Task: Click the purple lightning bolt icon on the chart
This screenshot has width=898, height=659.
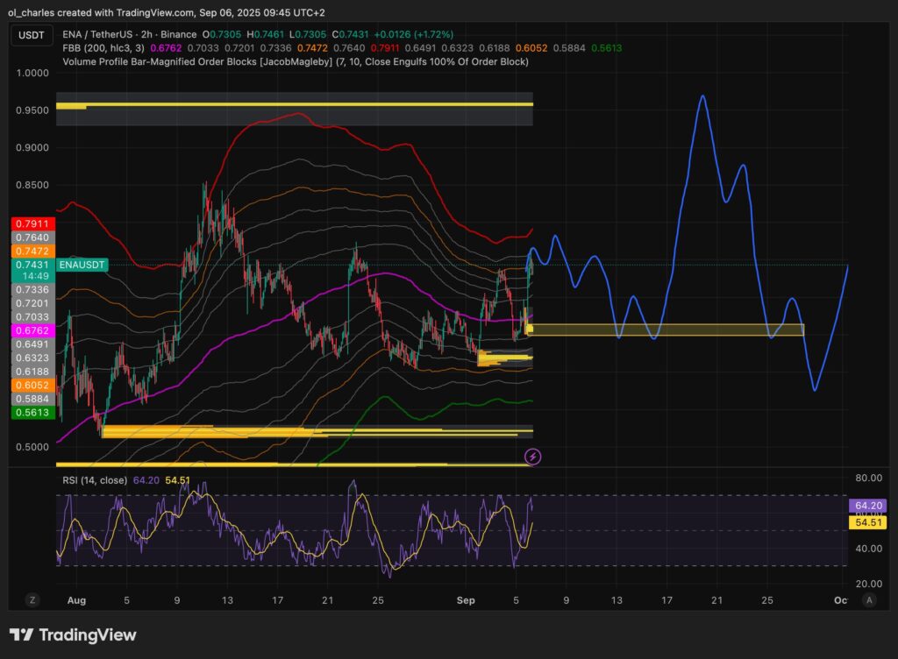Action: pos(533,457)
